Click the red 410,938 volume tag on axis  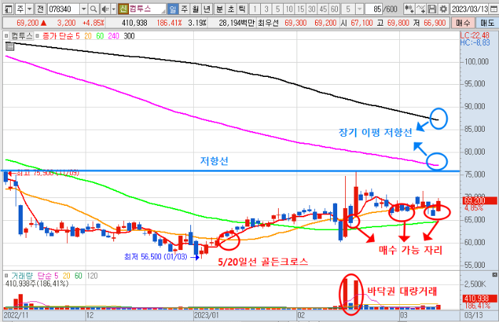[x=480, y=298]
